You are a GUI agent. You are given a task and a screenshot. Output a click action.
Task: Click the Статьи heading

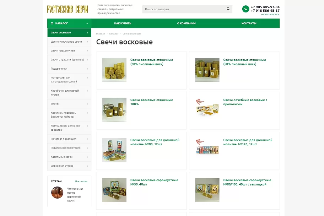[56, 181]
